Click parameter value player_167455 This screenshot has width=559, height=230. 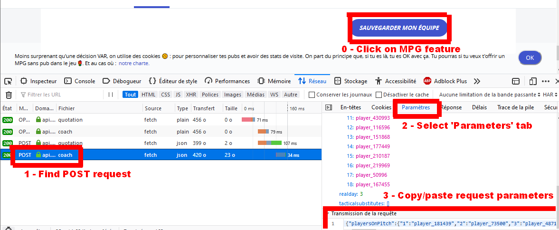click(x=373, y=184)
